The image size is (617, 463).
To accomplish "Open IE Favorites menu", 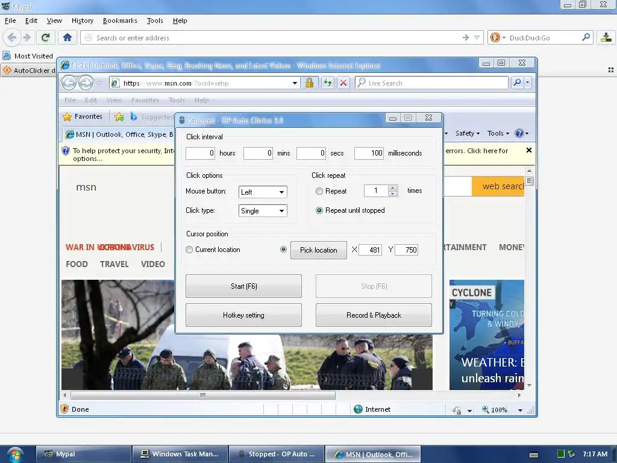I will click(145, 100).
